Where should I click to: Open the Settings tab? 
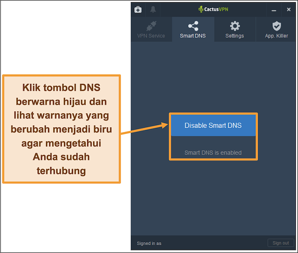235,29
